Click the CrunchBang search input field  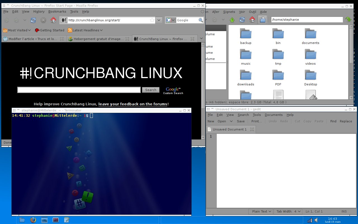click(79, 90)
